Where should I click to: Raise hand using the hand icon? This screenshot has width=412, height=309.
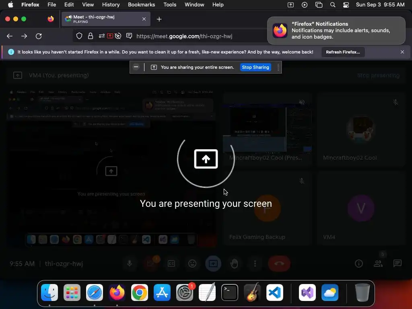234,263
